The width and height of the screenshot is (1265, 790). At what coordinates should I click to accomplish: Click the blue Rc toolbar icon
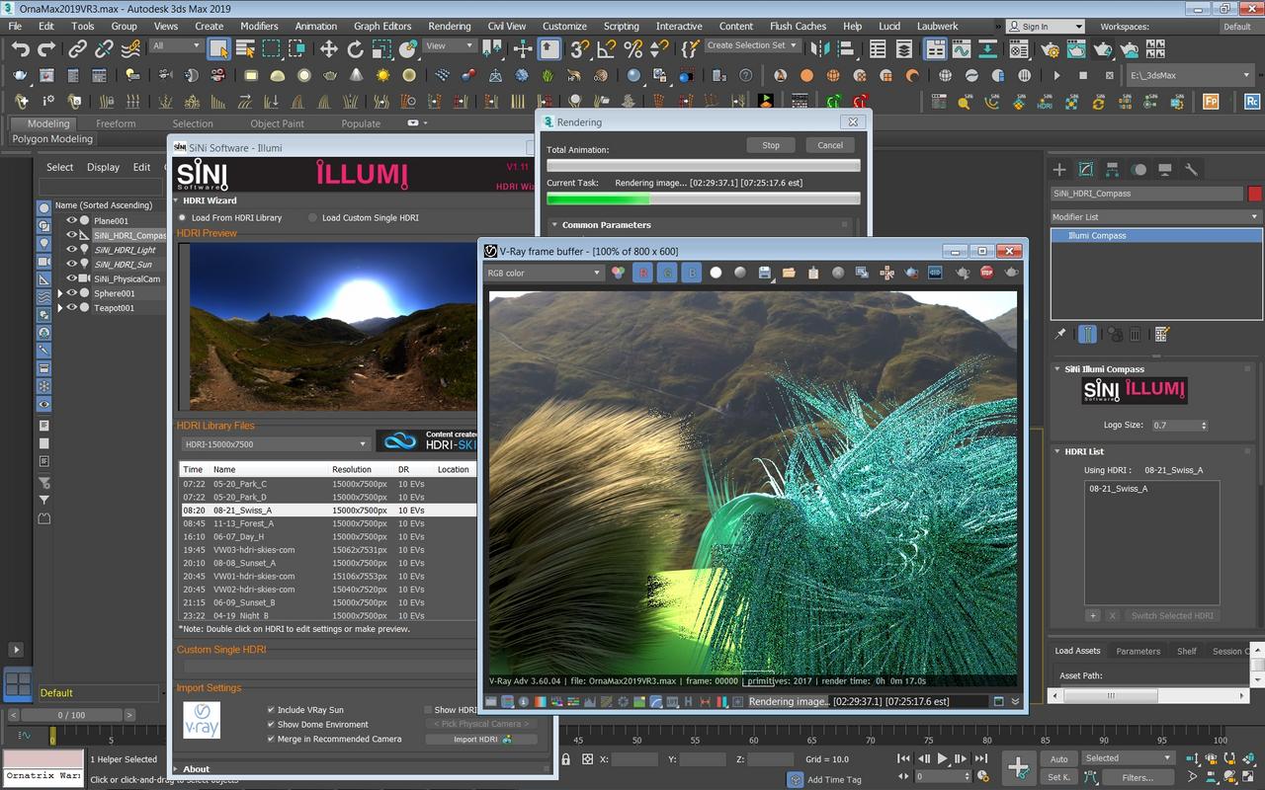(x=1252, y=101)
